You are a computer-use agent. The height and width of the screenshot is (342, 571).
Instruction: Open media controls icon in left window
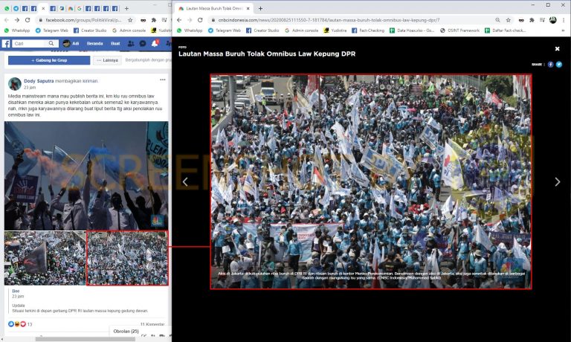[x=164, y=20]
